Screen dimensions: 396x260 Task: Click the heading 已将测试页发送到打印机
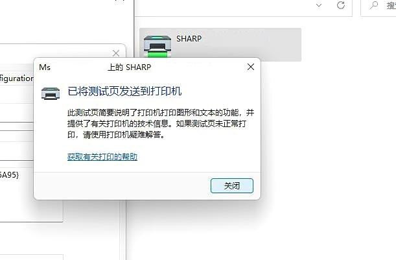(124, 91)
